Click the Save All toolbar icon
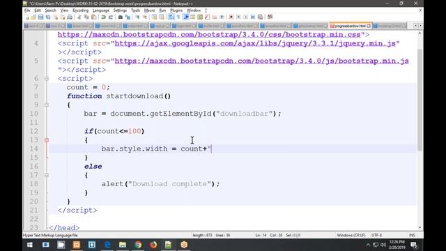 pyautogui.click(x=48, y=17)
